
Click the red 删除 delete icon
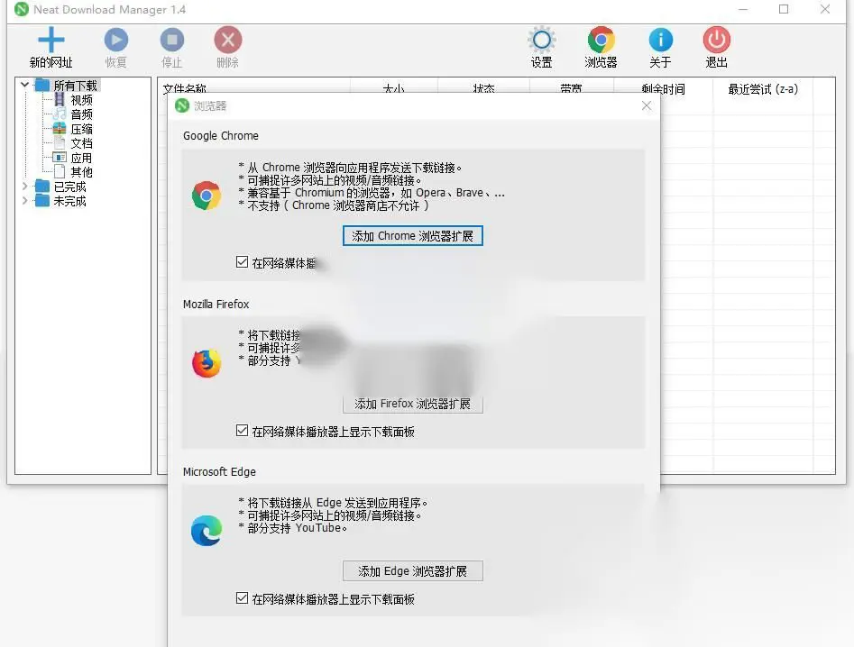[x=227, y=40]
